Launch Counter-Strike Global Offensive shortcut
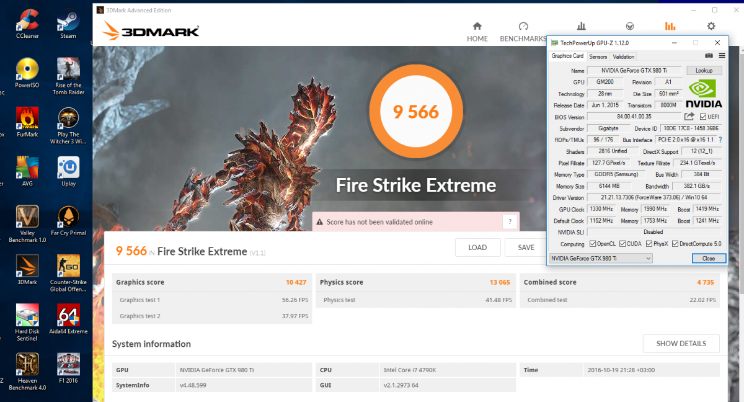 [x=68, y=274]
